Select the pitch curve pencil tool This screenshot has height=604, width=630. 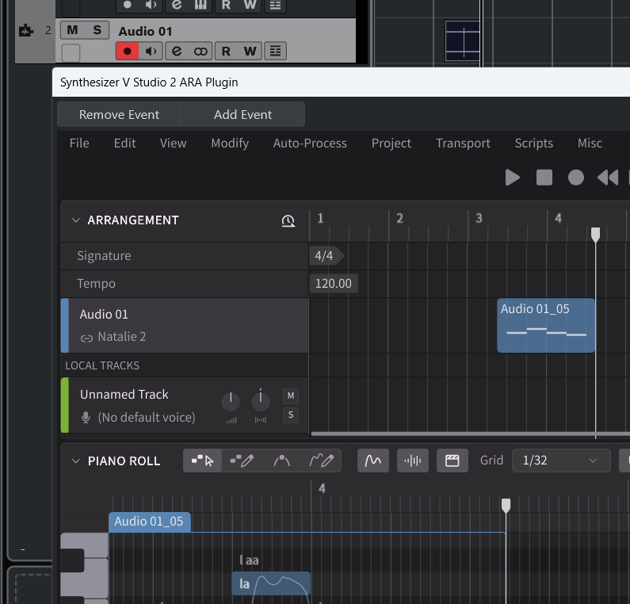[x=322, y=461]
